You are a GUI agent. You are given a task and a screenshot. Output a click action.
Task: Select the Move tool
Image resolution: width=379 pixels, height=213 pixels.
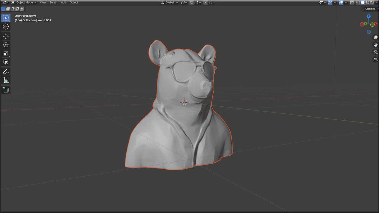6,36
